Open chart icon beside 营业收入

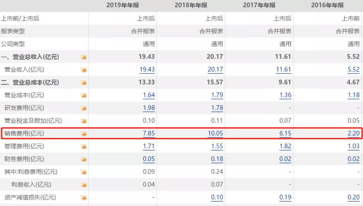click(84, 70)
